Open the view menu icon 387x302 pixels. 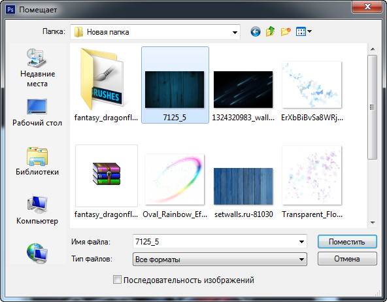(301, 31)
